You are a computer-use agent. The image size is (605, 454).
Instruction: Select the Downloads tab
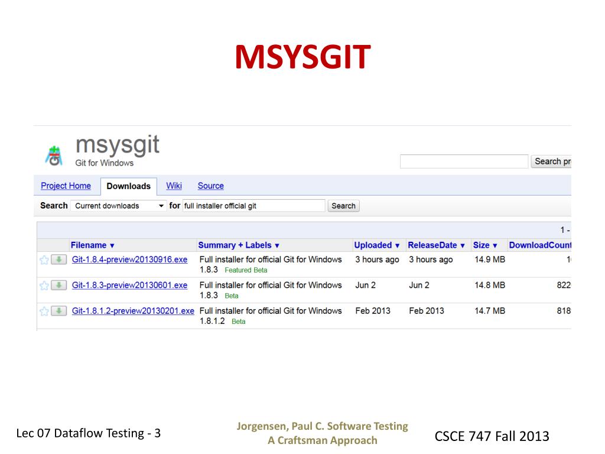[128, 186]
